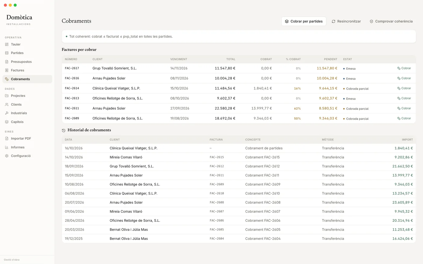Sort invoices by the Venciment column header
The width and height of the screenshot is (423, 264).
(179, 59)
